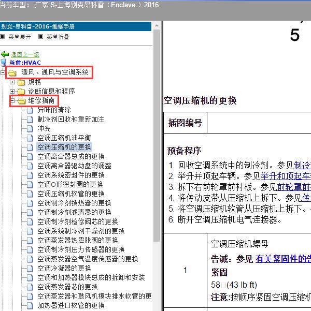Follow the 前轮罩前 link in step 3
The image size is (311, 311).
click(x=294, y=187)
